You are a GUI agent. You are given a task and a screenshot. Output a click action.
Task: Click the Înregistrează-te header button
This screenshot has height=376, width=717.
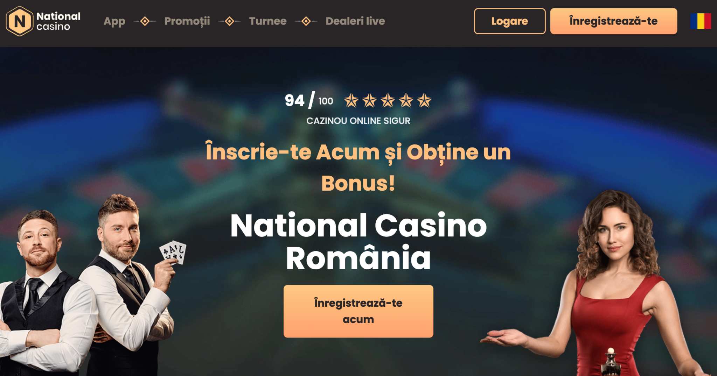click(x=614, y=21)
